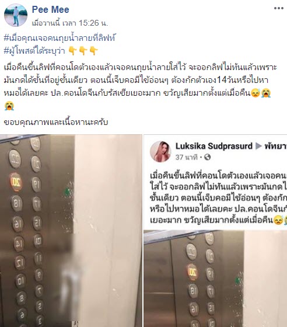This screenshot has height=327, width=287.
Task: Click Luksika Sudprasurd's avatar in shared screenshot
Action: (160, 152)
